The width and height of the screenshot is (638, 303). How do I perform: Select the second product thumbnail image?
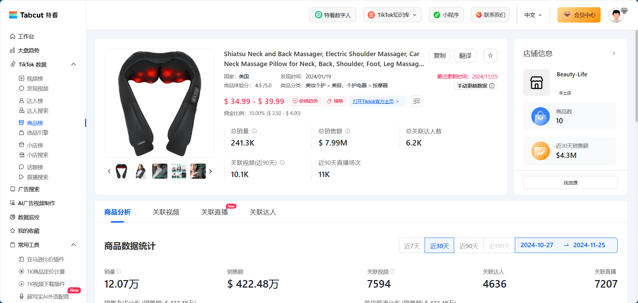click(x=141, y=171)
